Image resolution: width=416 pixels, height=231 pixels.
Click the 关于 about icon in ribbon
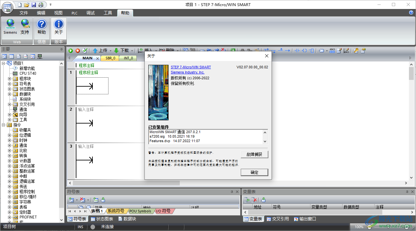59,27
